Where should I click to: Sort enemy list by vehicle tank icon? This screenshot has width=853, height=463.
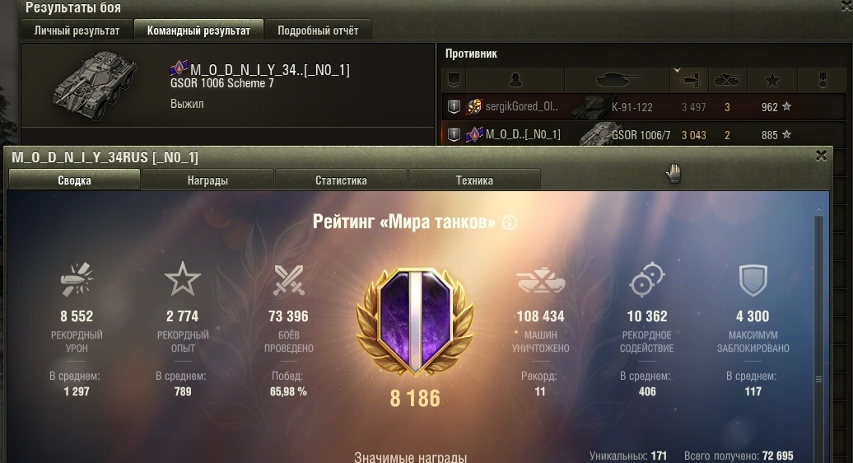coord(617,81)
